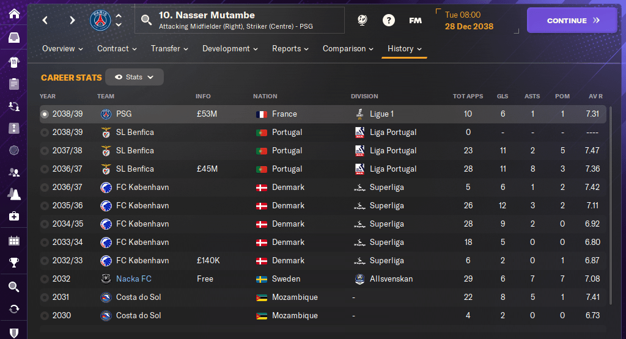Click the help question mark icon
This screenshot has height=339, width=626.
click(389, 20)
